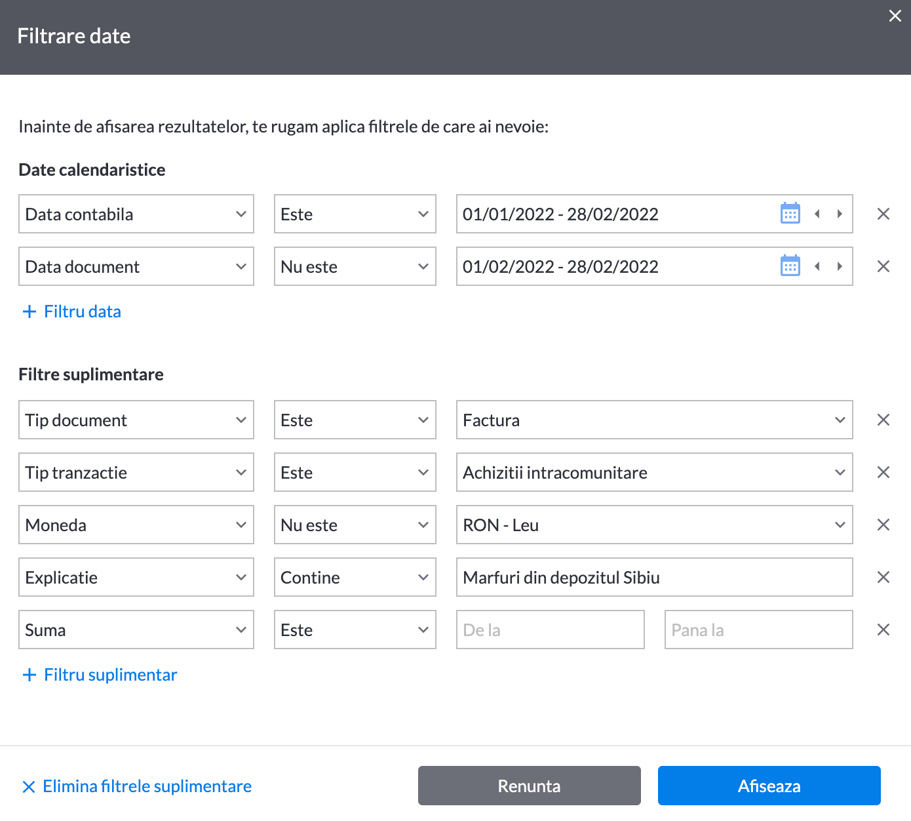Viewport: 911px width, 821px height.
Task: Click the Renunta button
Action: point(530,786)
